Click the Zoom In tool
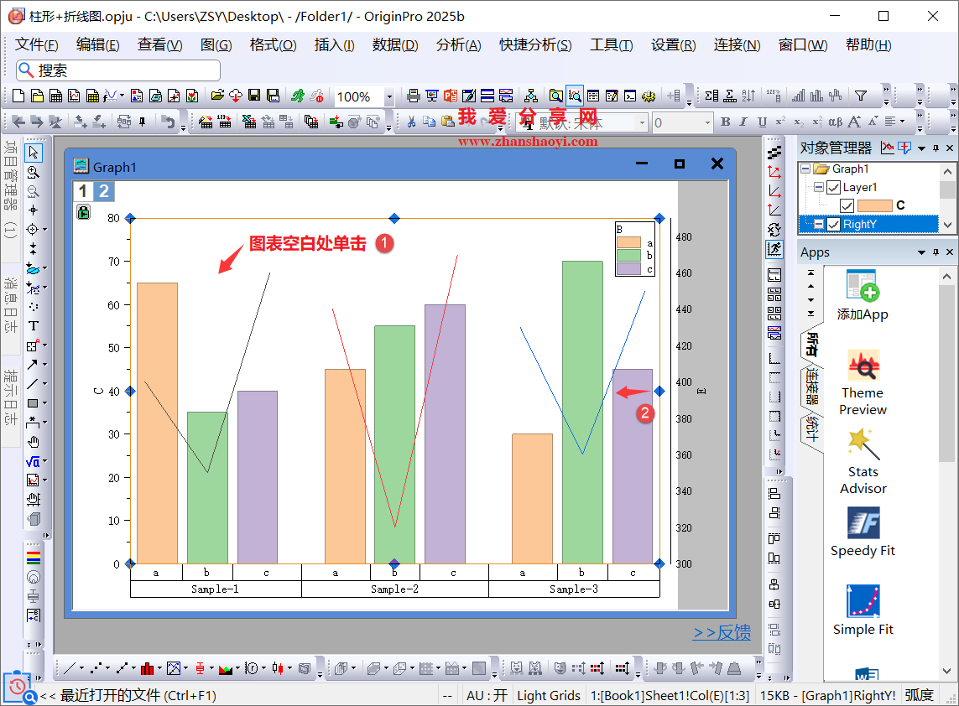959x706 pixels. (x=34, y=172)
